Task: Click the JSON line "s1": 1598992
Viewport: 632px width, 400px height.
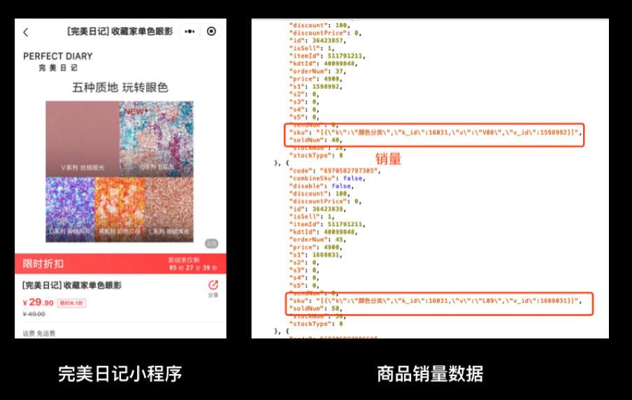Action: pyautogui.click(x=315, y=86)
